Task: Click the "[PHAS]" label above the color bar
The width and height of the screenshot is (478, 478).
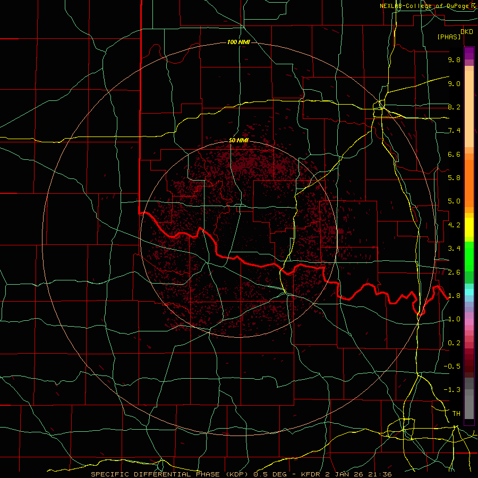Action: pos(449,37)
